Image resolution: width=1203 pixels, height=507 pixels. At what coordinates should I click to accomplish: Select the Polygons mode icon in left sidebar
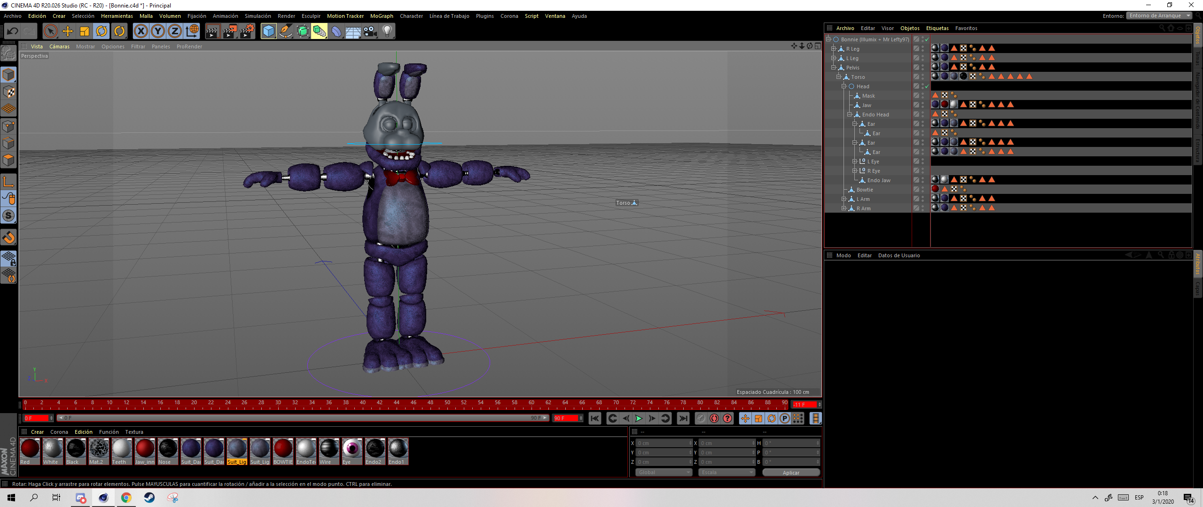pos(8,160)
